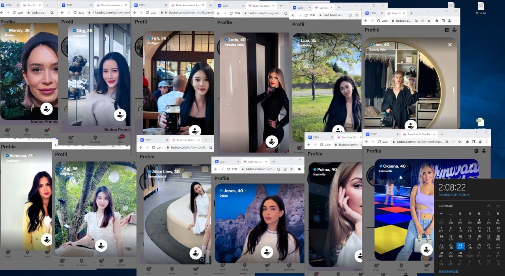
Task: Click Oksana profile photo
Action: tap(426, 210)
